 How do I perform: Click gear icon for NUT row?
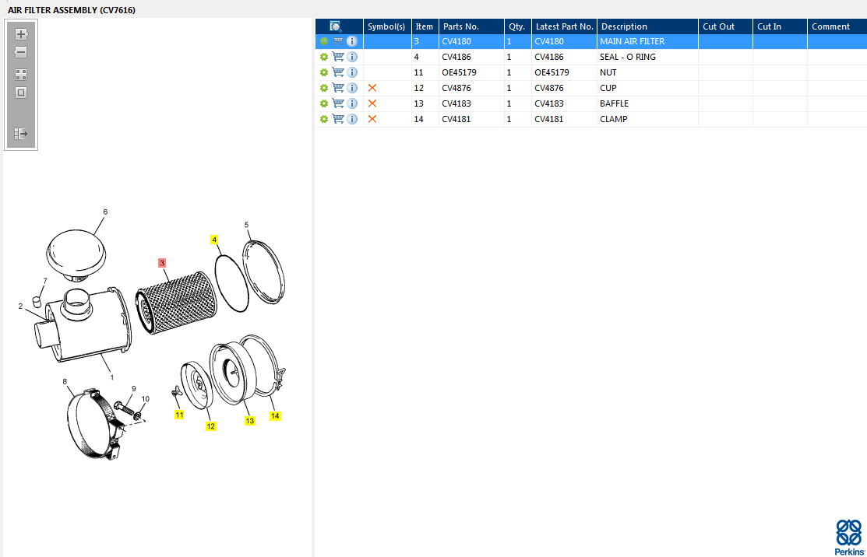(324, 72)
